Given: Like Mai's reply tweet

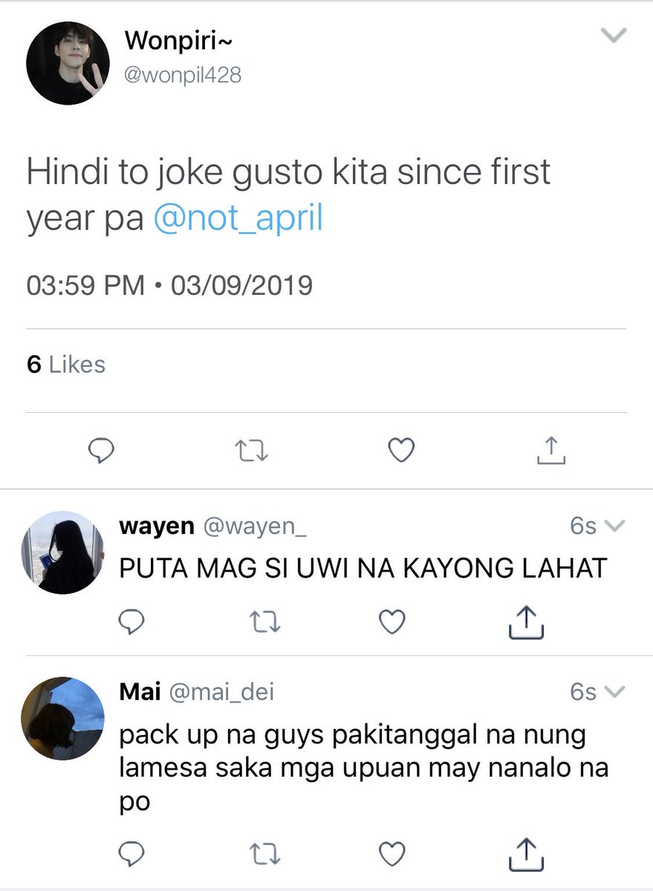Looking at the screenshot, I should pyautogui.click(x=392, y=852).
